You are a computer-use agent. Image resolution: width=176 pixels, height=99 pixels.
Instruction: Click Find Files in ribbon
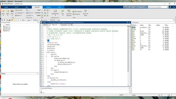coord(19,10)
